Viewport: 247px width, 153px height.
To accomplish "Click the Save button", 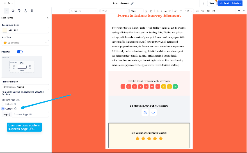I will [212, 3].
